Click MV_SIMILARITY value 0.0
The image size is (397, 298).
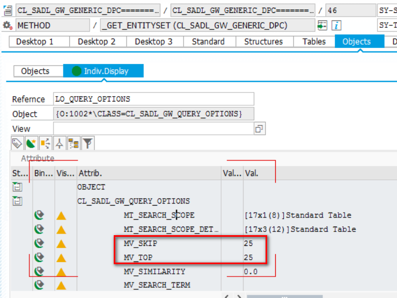(x=251, y=271)
